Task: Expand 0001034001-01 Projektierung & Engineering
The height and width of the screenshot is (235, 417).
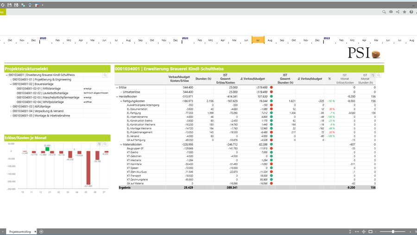Action: click(11, 80)
